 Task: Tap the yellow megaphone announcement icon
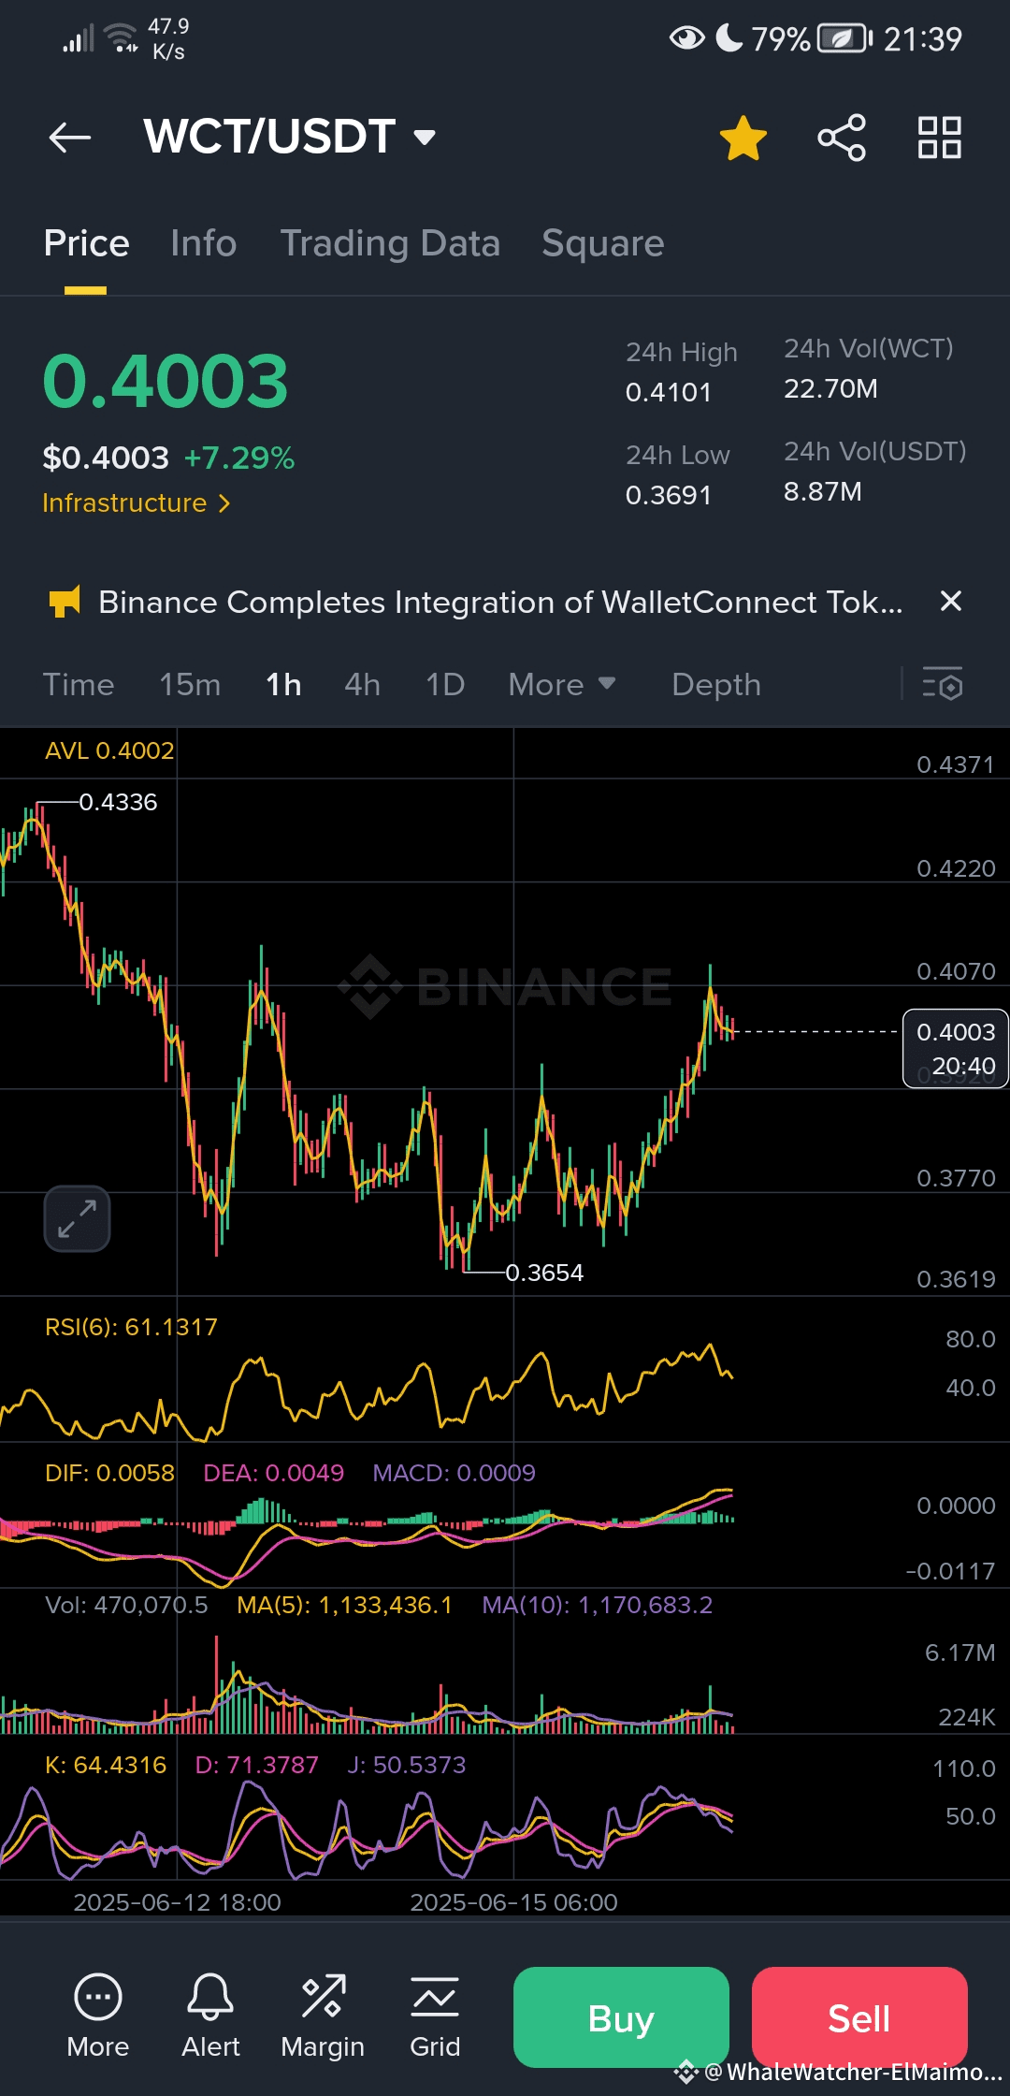click(x=65, y=602)
